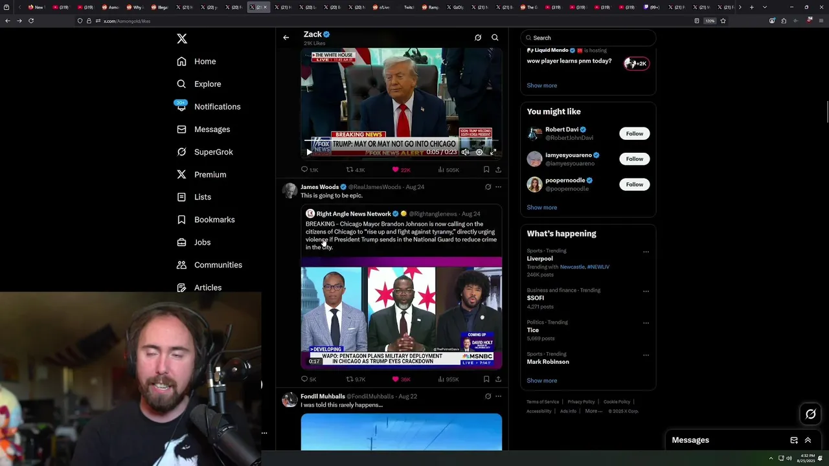Screen dimensions: 829x466
Task: Bookmark the James Woods post
Action: pos(486,379)
